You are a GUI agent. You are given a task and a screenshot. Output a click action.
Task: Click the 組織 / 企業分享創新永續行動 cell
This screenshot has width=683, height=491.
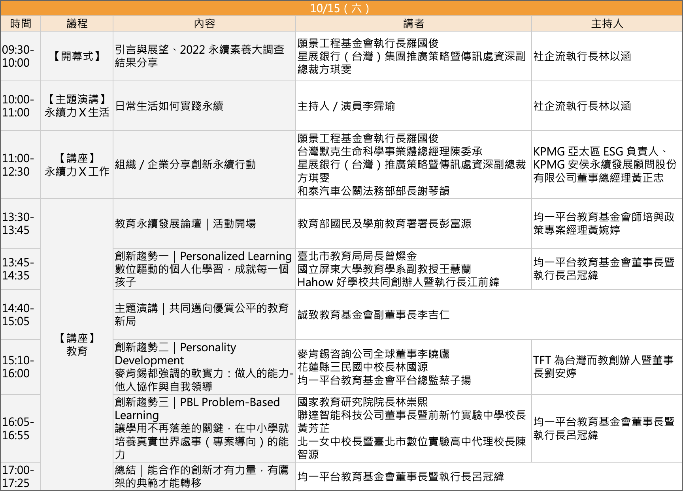pos(204,165)
